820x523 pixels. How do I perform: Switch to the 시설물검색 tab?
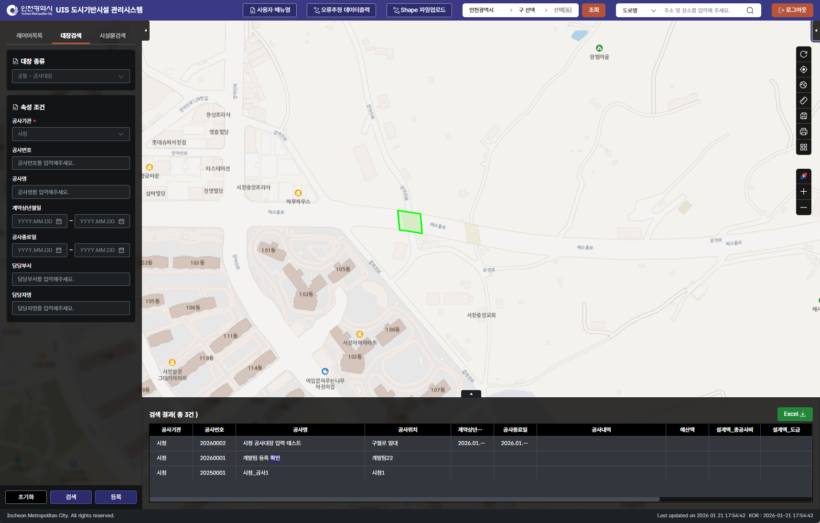(x=112, y=36)
